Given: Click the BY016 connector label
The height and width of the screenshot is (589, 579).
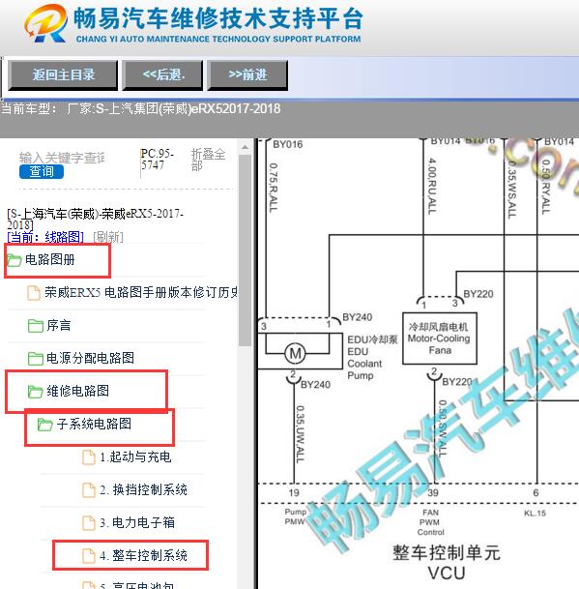Looking at the screenshot, I should [288, 144].
